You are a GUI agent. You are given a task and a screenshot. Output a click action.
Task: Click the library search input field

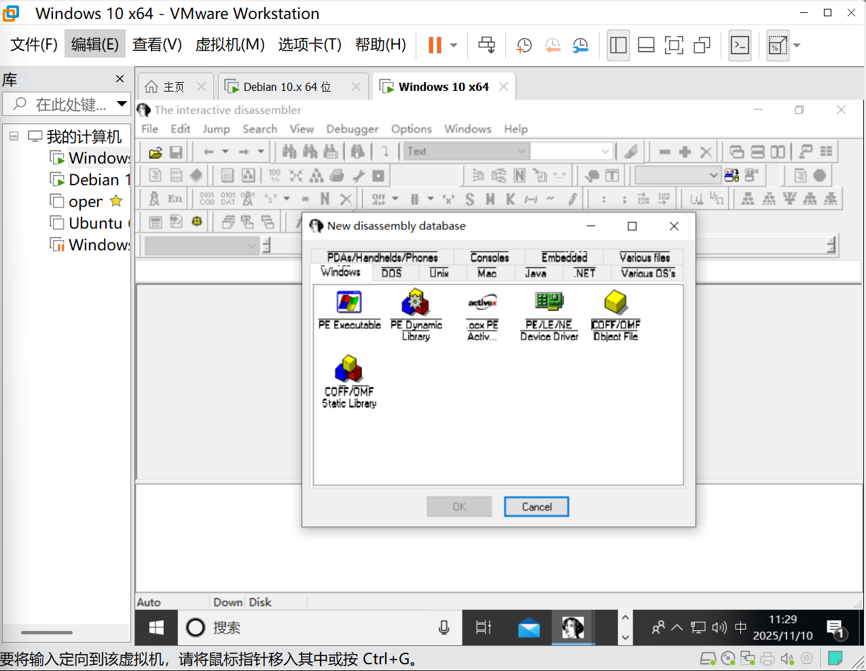point(67,104)
